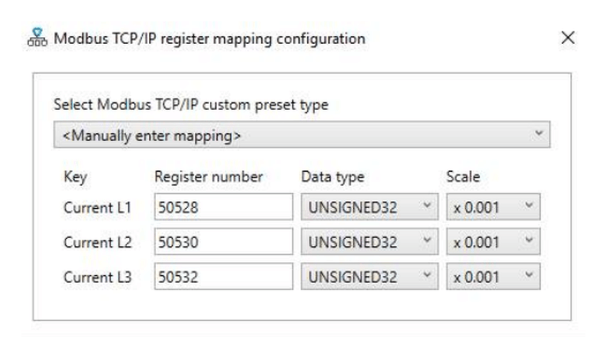The height and width of the screenshot is (337, 594).
Task: Expand the Current L3 data type dropdown
Action: click(370, 276)
